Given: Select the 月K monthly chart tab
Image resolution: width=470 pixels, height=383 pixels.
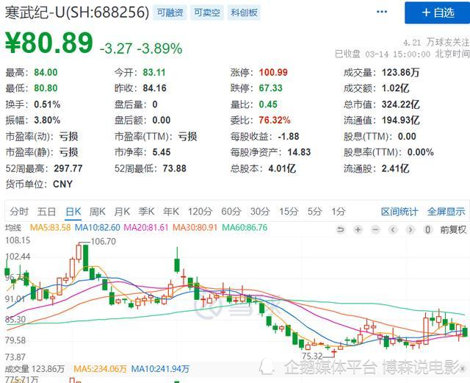Looking at the screenshot, I should tap(122, 211).
